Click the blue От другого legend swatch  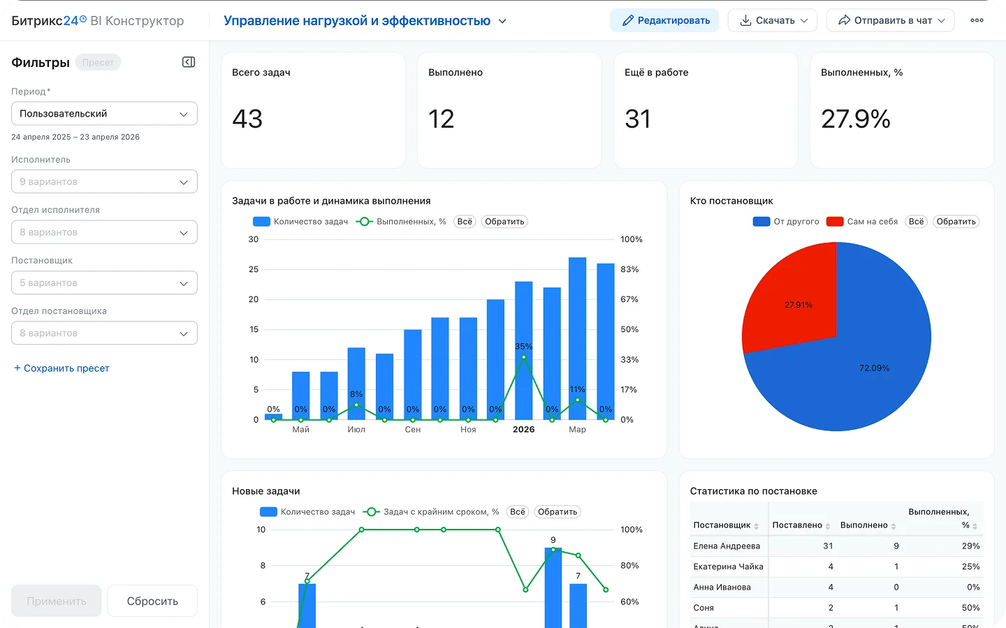[761, 221]
